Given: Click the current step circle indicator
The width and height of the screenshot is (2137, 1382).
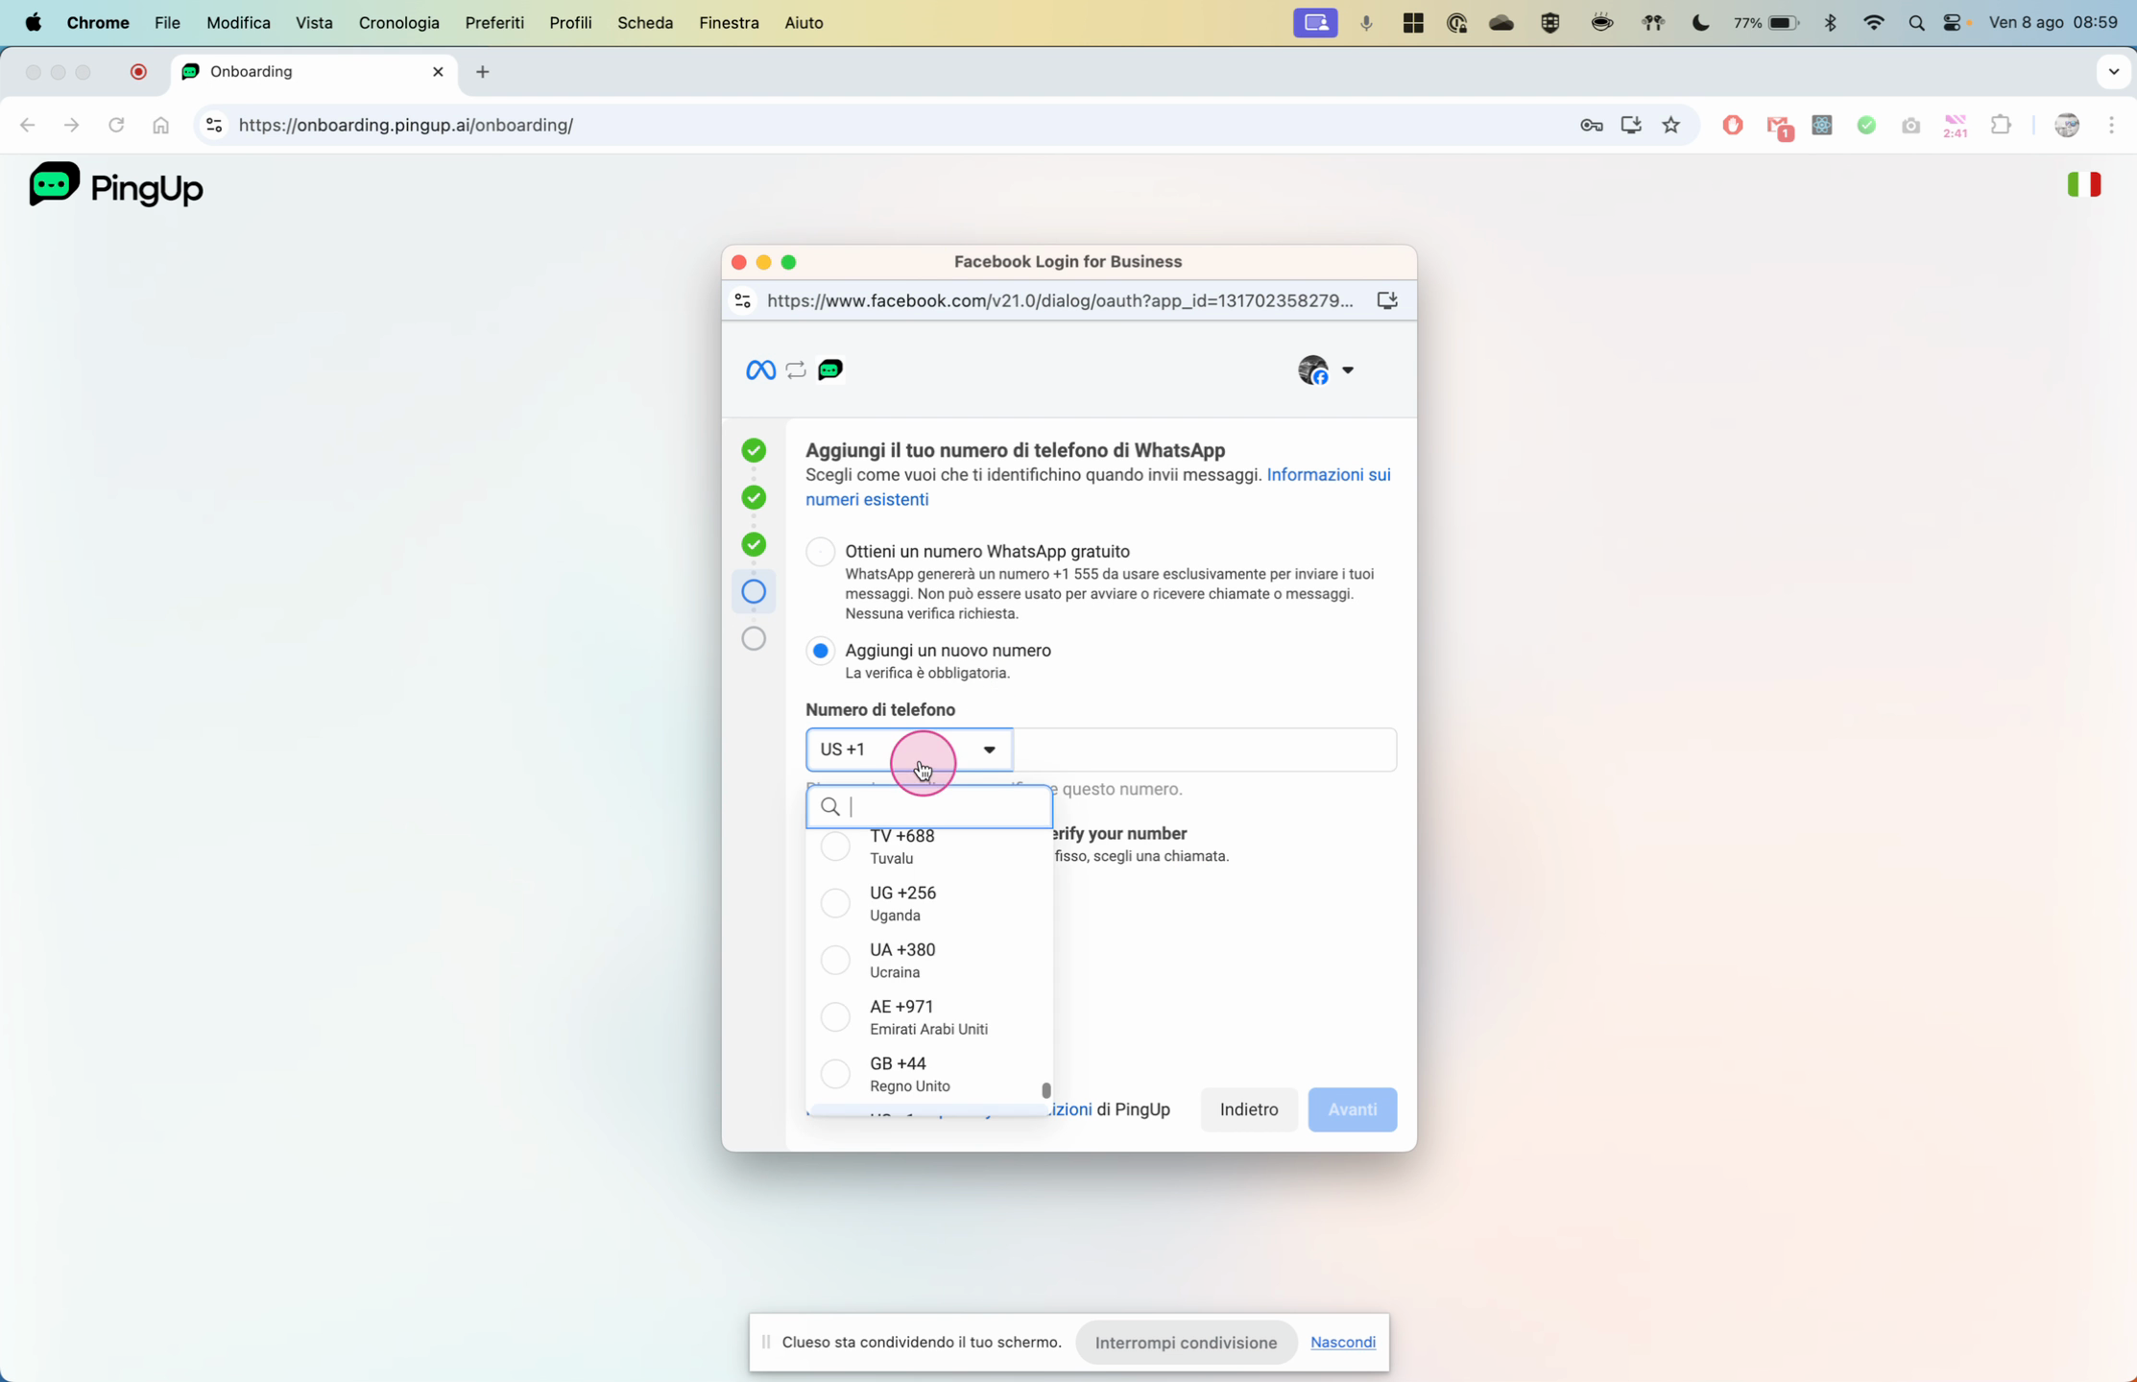Looking at the screenshot, I should tap(754, 591).
